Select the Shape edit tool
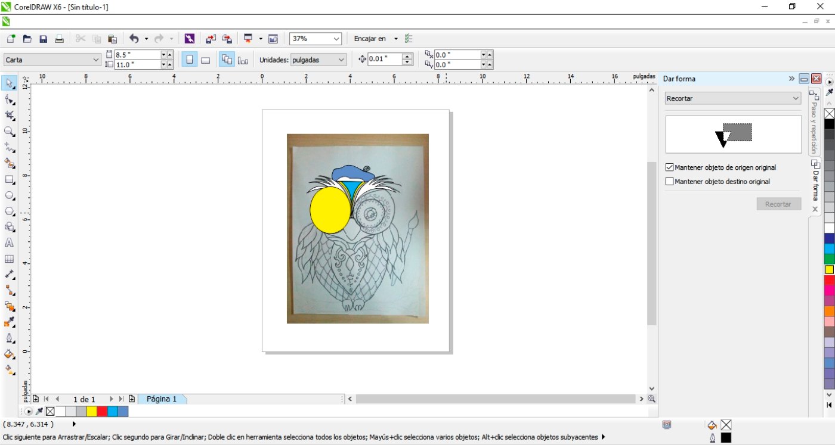 pyautogui.click(x=10, y=99)
